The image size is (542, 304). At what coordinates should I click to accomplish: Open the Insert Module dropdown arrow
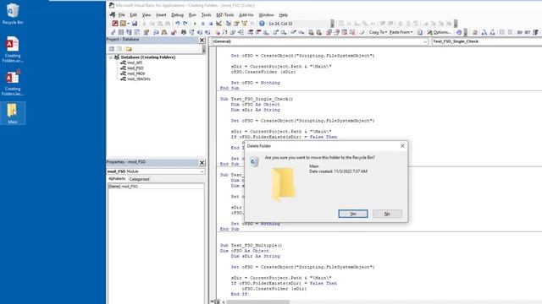tap(128, 24)
